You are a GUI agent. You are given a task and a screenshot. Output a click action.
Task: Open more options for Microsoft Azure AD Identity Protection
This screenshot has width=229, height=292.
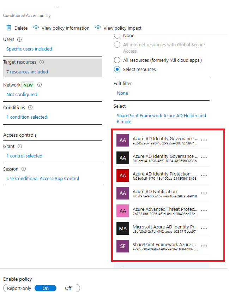pos(204,228)
